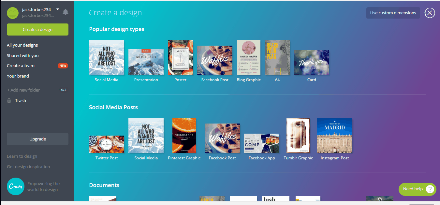Open Need help with the question mark icon
The height and width of the screenshot is (205, 440).
pyautogui.click(x=430, y=189)
